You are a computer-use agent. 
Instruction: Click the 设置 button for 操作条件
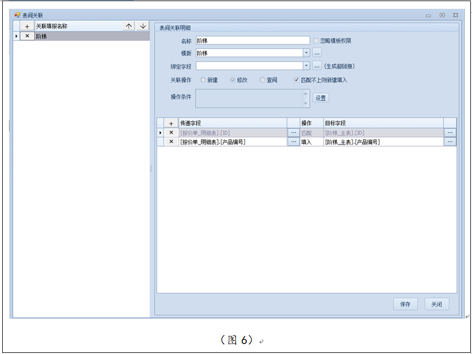(320, 98)
